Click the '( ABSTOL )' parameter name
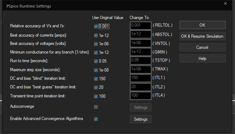 pyautogui.click(x=162, y=35)
